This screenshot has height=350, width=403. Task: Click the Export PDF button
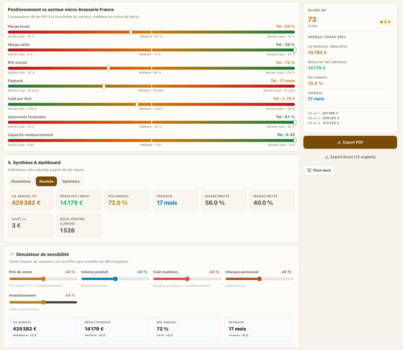point(350,142)
